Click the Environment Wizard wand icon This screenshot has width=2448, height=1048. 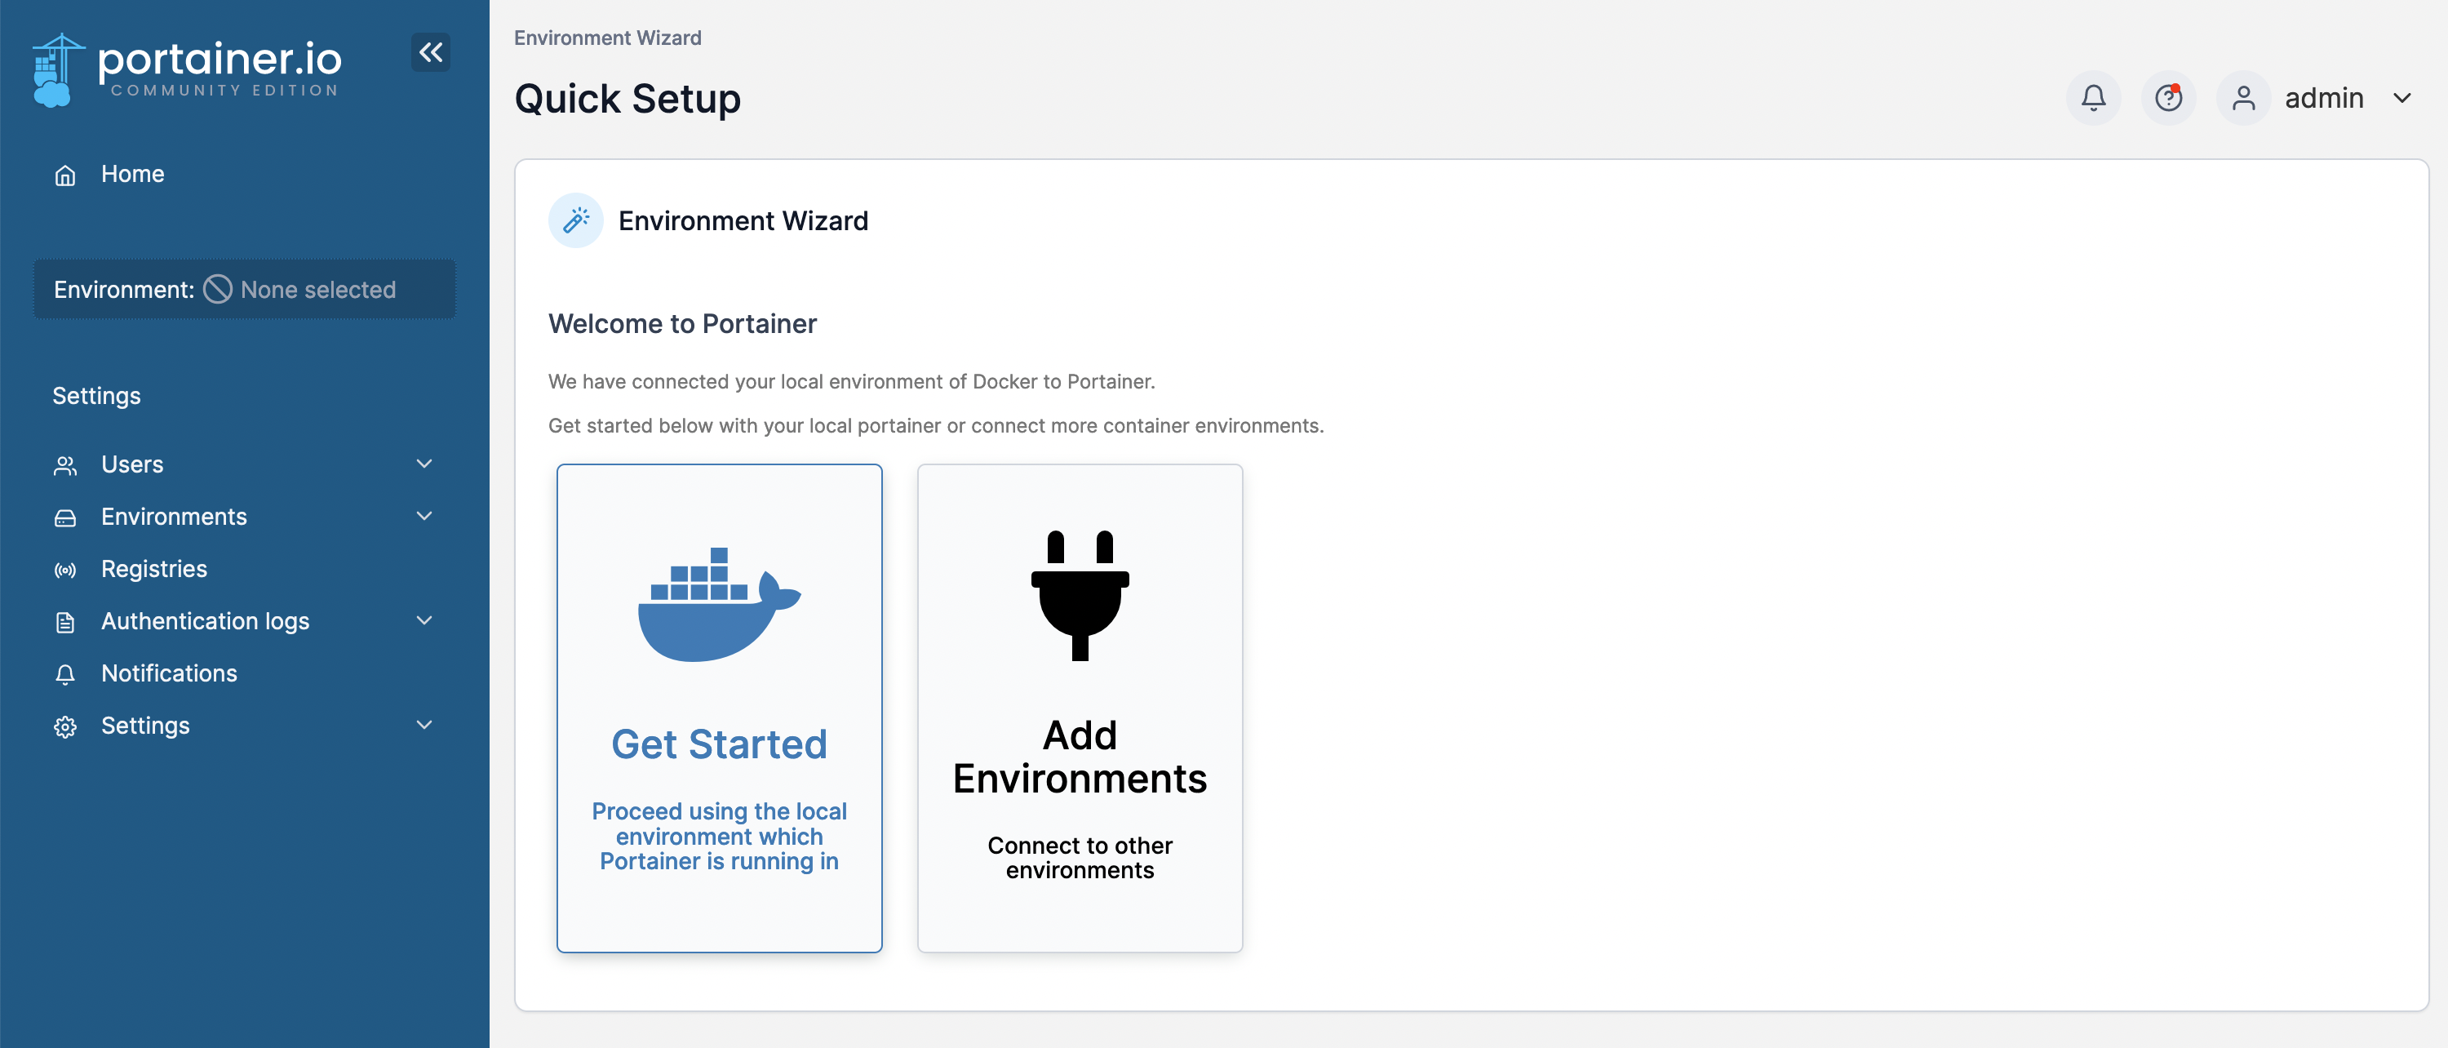click(x=576, y=220)
